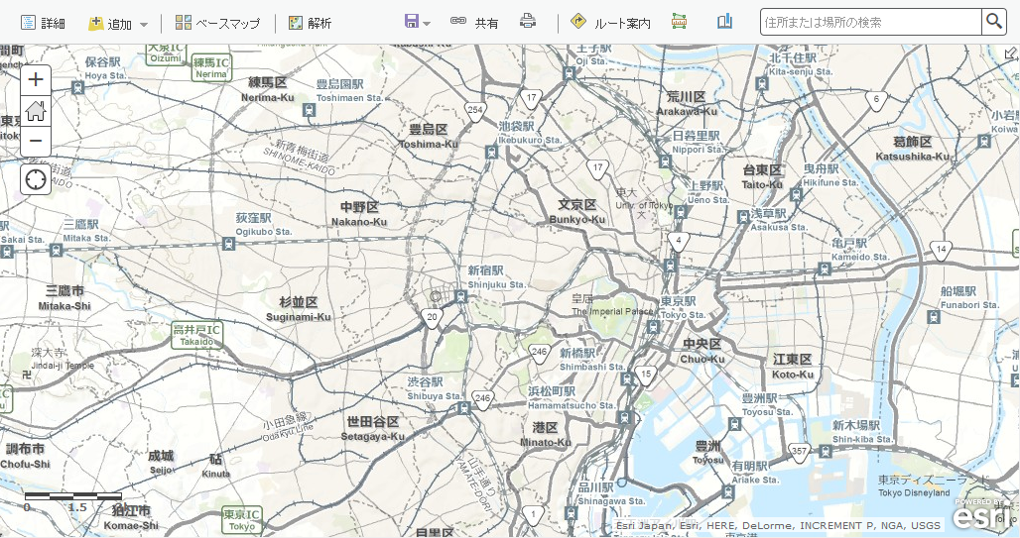Screen dimensions: 1020x538
Task: Click the Toyosu Sta. station marker icon
Action: [x=734, y=424]
